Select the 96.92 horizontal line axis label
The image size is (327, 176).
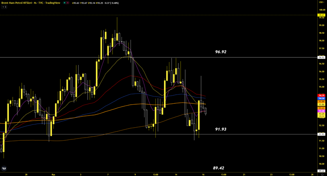pos(322,57)
